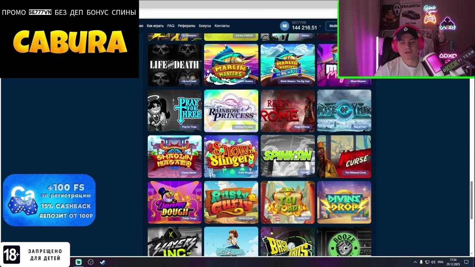The height and width of the screenshot is (267, 475).
Task: Open Marlin Masters: The Big Haul game
Action: point(288,65)
